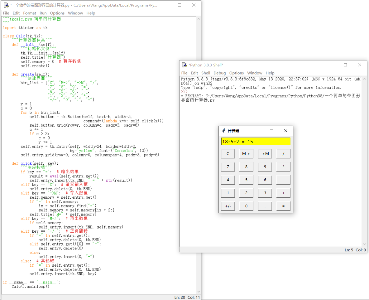The height and width of the screenshot is (300, 369).
Task: Click Python Shell scrollbar up arrow
Action: tap(365, 79)
